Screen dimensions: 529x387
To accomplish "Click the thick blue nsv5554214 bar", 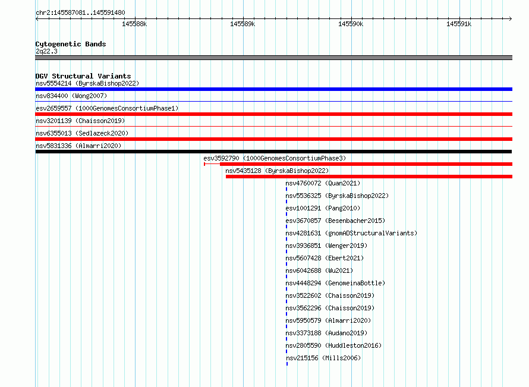I will click(273, 89).
